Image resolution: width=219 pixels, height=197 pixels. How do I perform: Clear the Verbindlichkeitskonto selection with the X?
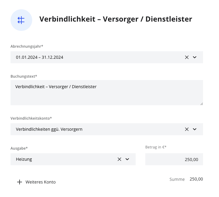[x=187, y=129]
